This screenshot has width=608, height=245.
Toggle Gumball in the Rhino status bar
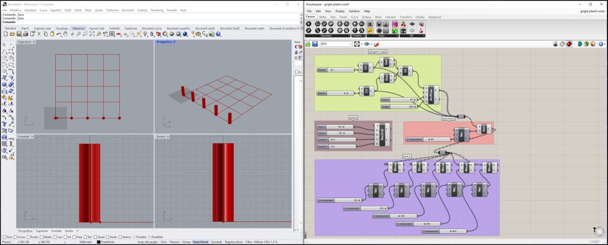(216, 242)
